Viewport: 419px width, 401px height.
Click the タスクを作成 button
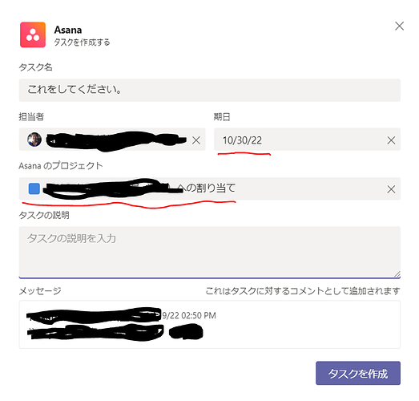358,373
